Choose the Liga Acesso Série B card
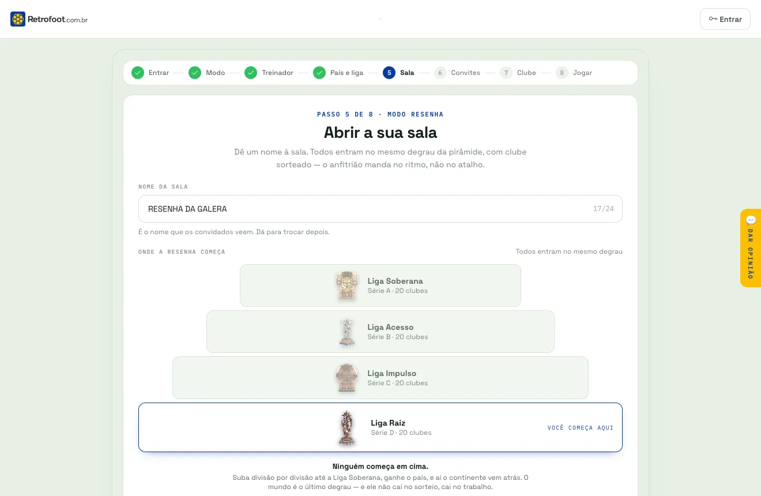Viewport: 761px width, 496px height. point(380,332)
